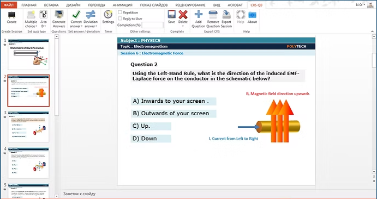This screenshot has width=377, height=199.
Task: Click the Create session icon
Action: pyautogui.click(x=11, y=15)
